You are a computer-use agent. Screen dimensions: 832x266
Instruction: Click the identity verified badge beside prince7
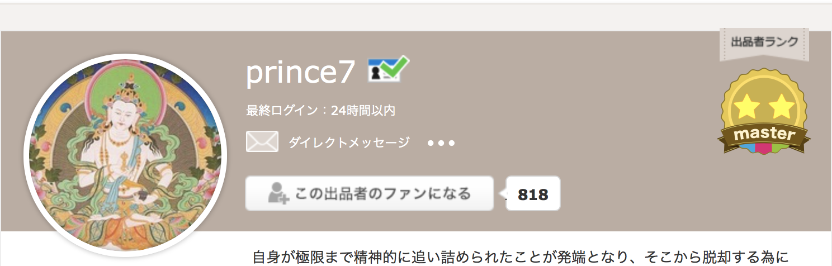(388, 71)
